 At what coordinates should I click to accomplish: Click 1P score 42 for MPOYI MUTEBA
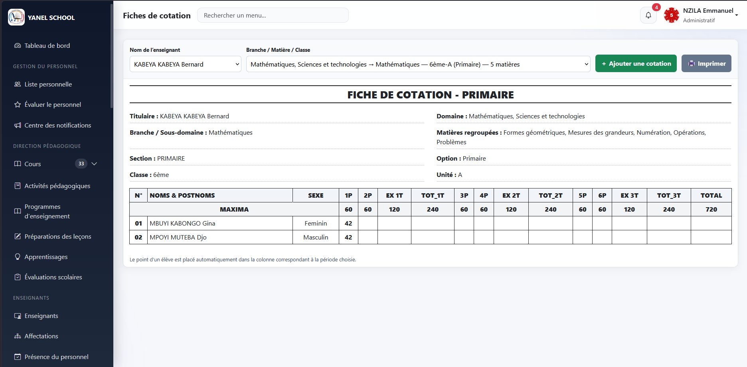point(348,237)
